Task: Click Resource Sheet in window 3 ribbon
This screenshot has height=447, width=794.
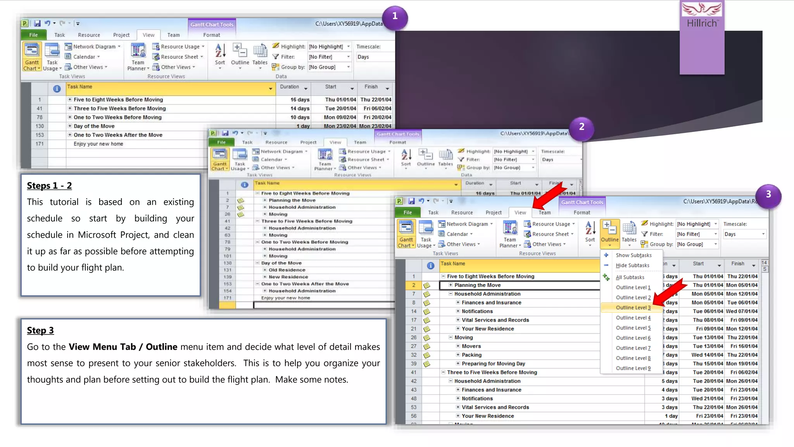Action: [548, 234]
